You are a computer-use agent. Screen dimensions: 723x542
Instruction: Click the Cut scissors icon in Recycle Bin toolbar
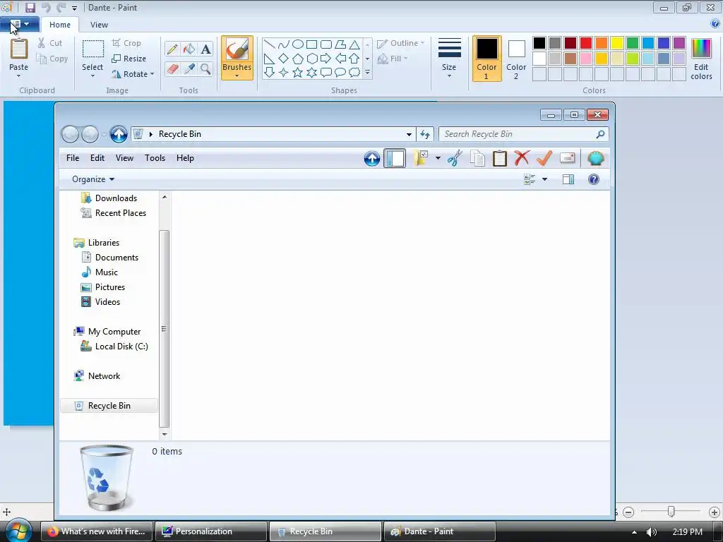[x=455, y=158]
